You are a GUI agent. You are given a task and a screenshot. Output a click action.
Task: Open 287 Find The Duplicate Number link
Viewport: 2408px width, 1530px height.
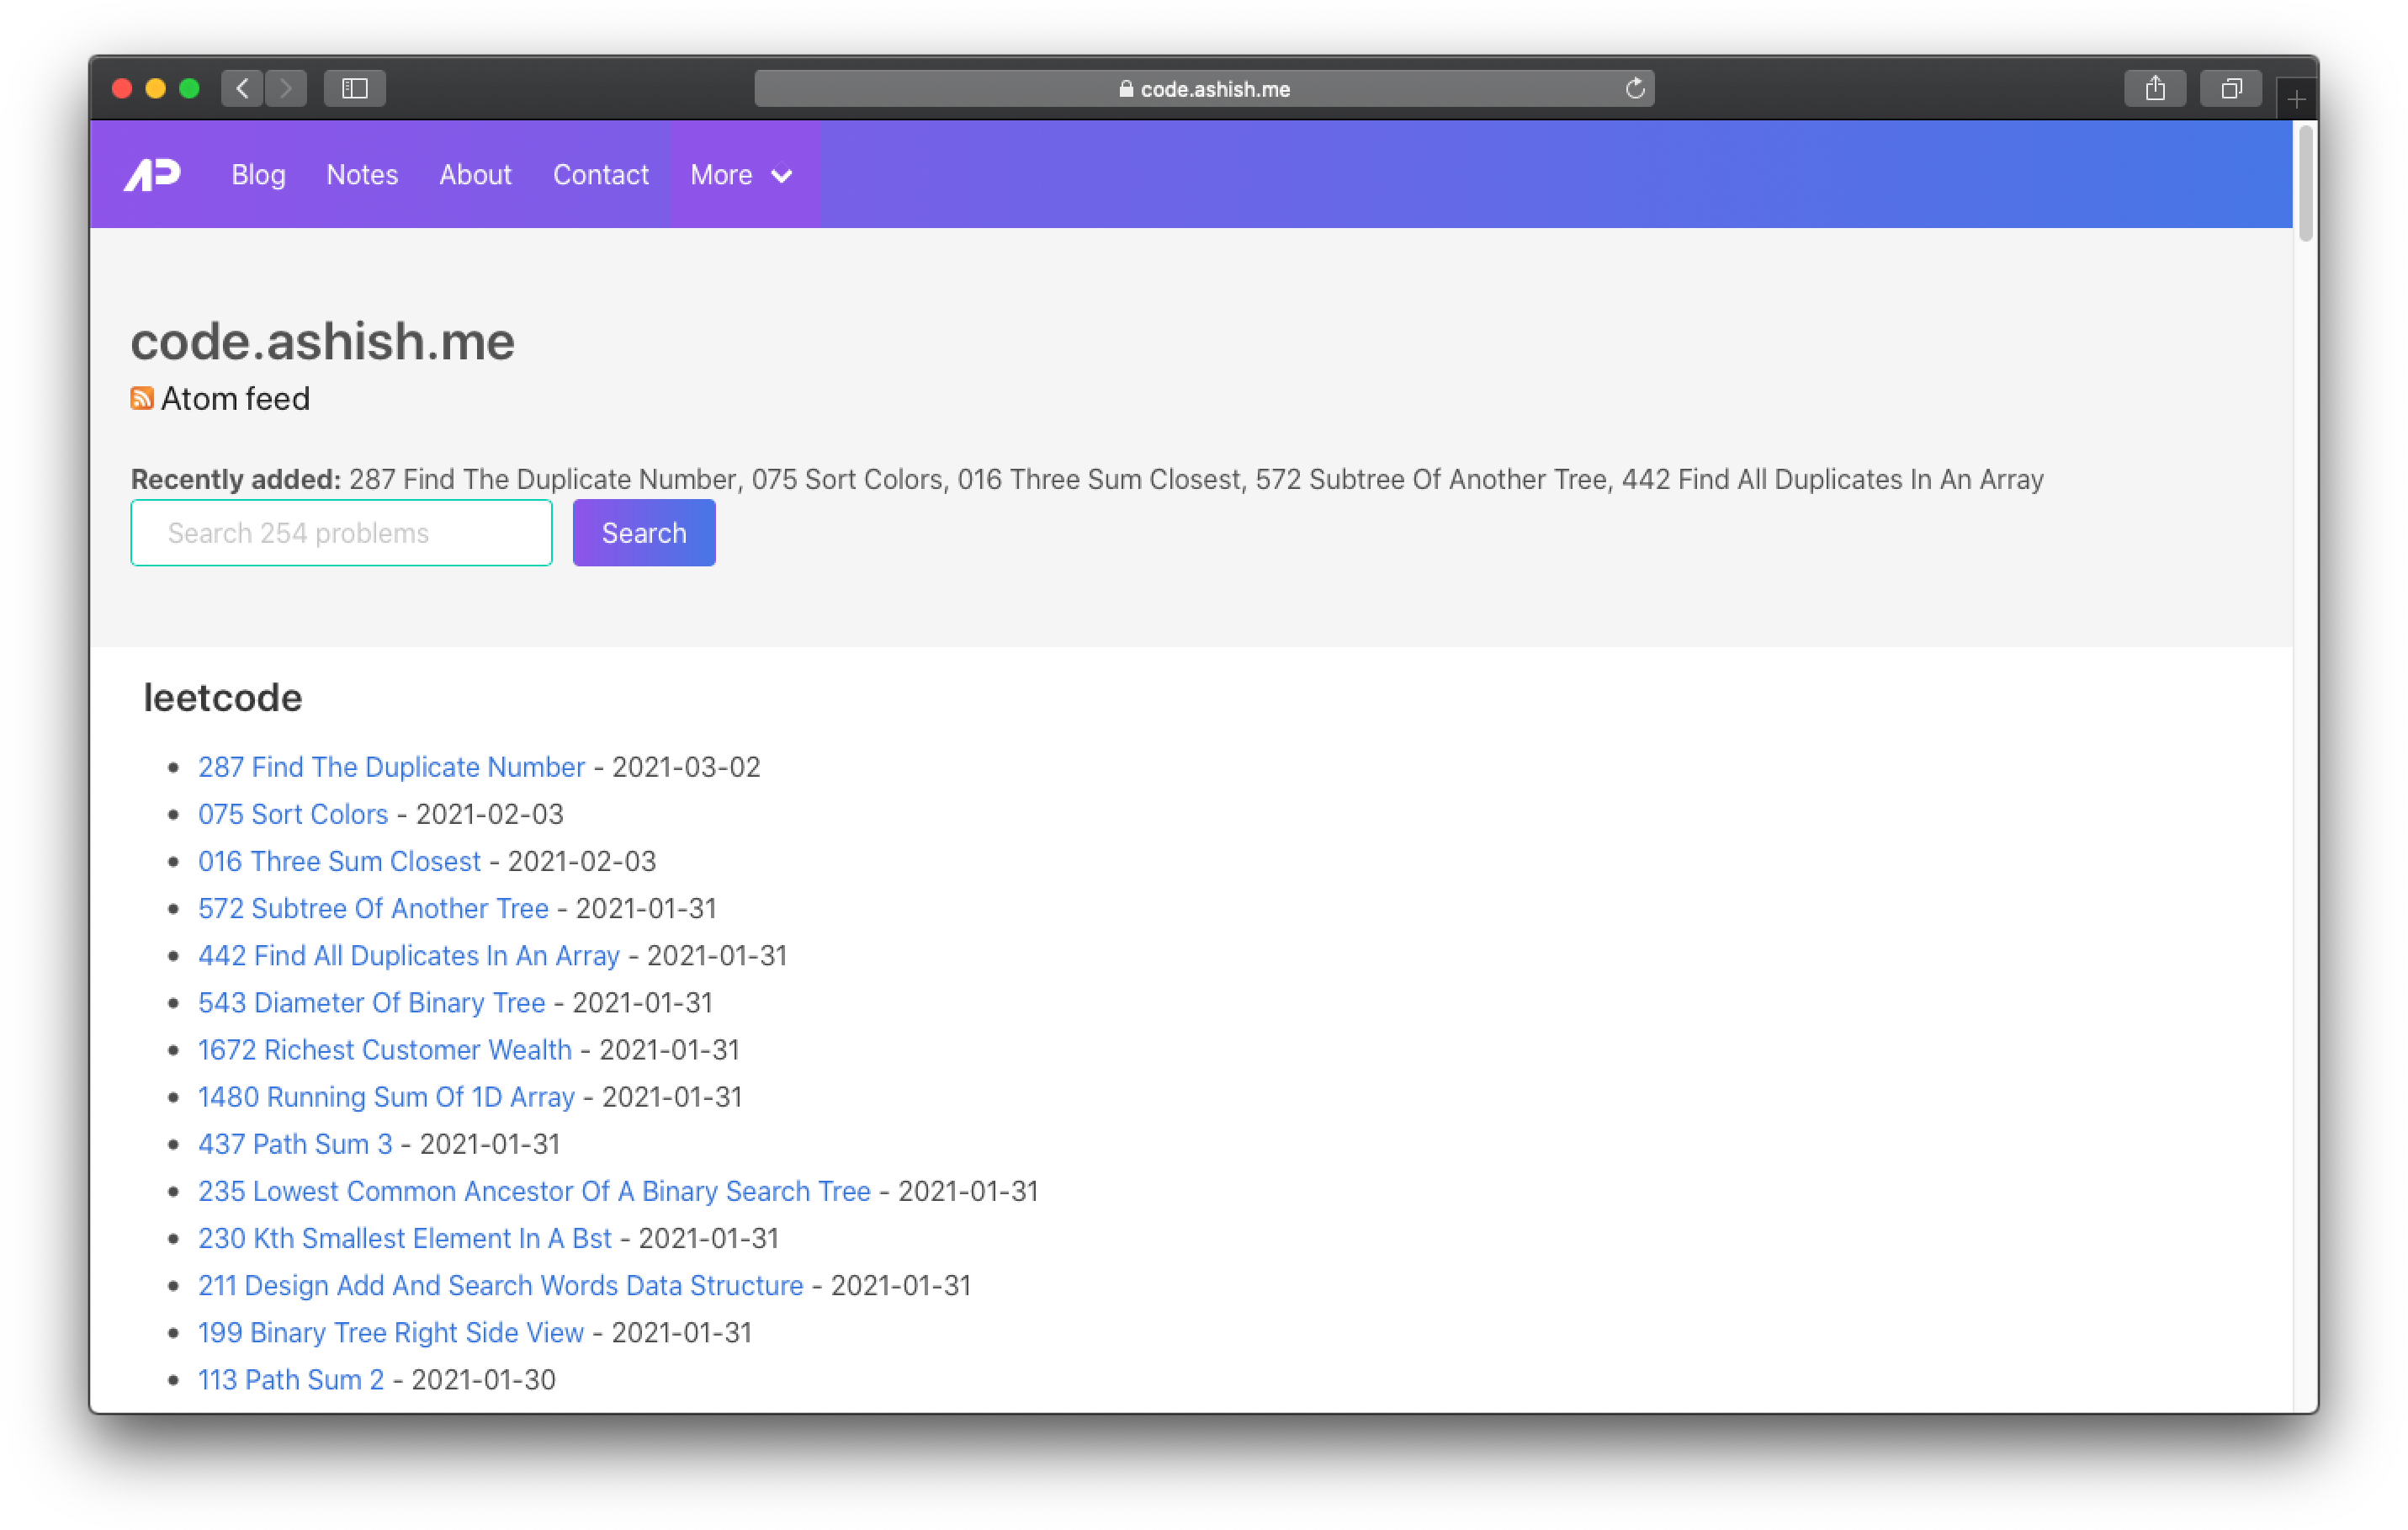pyautogui.click(x=391, y=767)
